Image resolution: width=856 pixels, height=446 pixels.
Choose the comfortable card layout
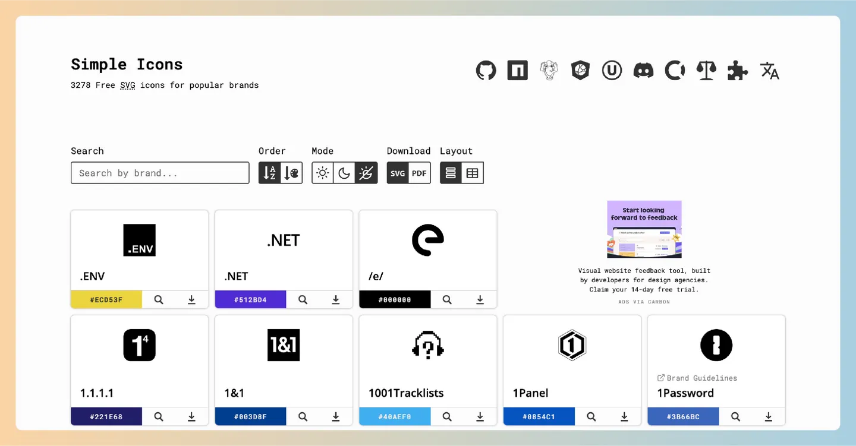[451, 173]
